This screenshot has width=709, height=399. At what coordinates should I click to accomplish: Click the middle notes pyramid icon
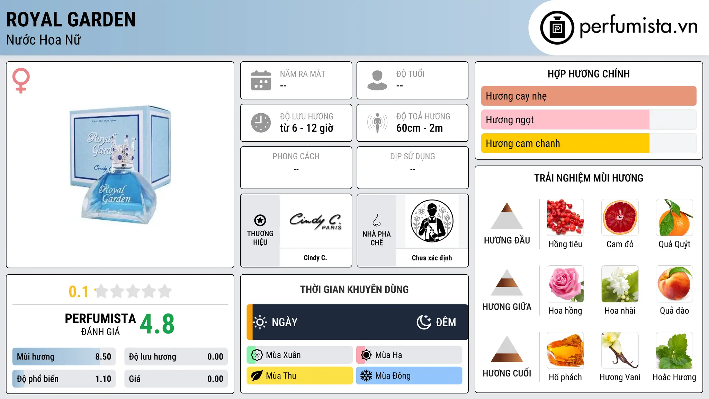coord(507,282)
